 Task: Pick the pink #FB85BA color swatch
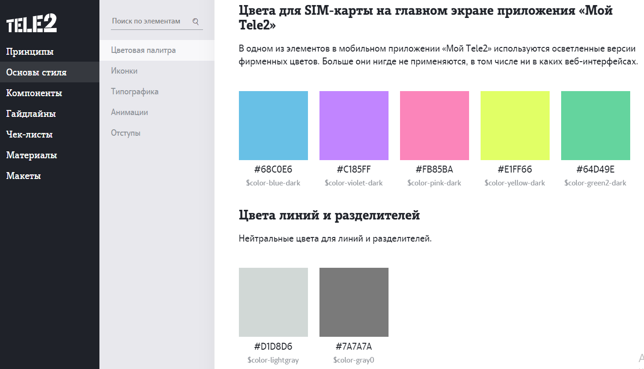point(435,126)
